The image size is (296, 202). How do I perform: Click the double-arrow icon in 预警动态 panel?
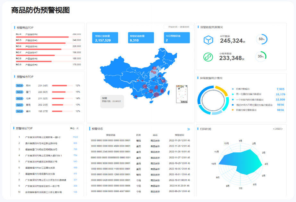[x=189, y=129]
